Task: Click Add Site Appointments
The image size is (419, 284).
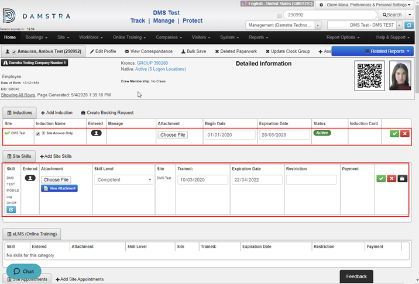Action: 80,279
